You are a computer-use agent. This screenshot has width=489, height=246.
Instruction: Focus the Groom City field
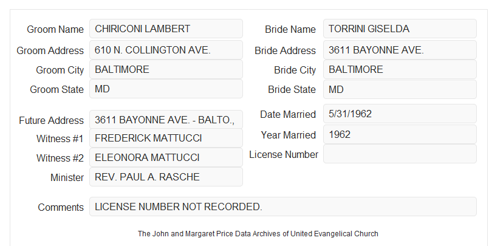click(x=166, y=69)
